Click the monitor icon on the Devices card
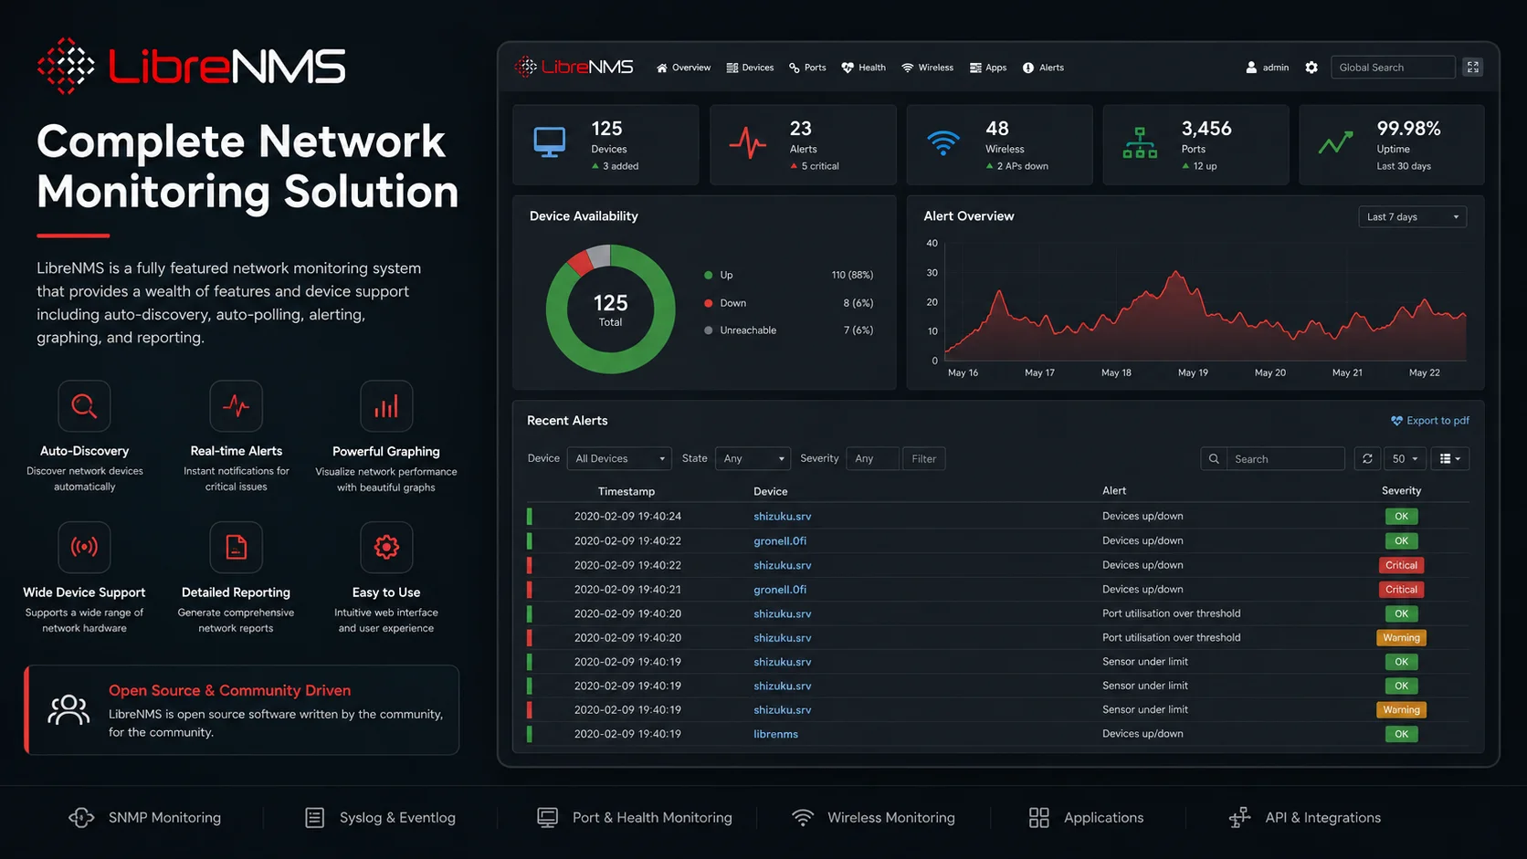The height and width of the screenshot is (859, 1527). point(550,143)
